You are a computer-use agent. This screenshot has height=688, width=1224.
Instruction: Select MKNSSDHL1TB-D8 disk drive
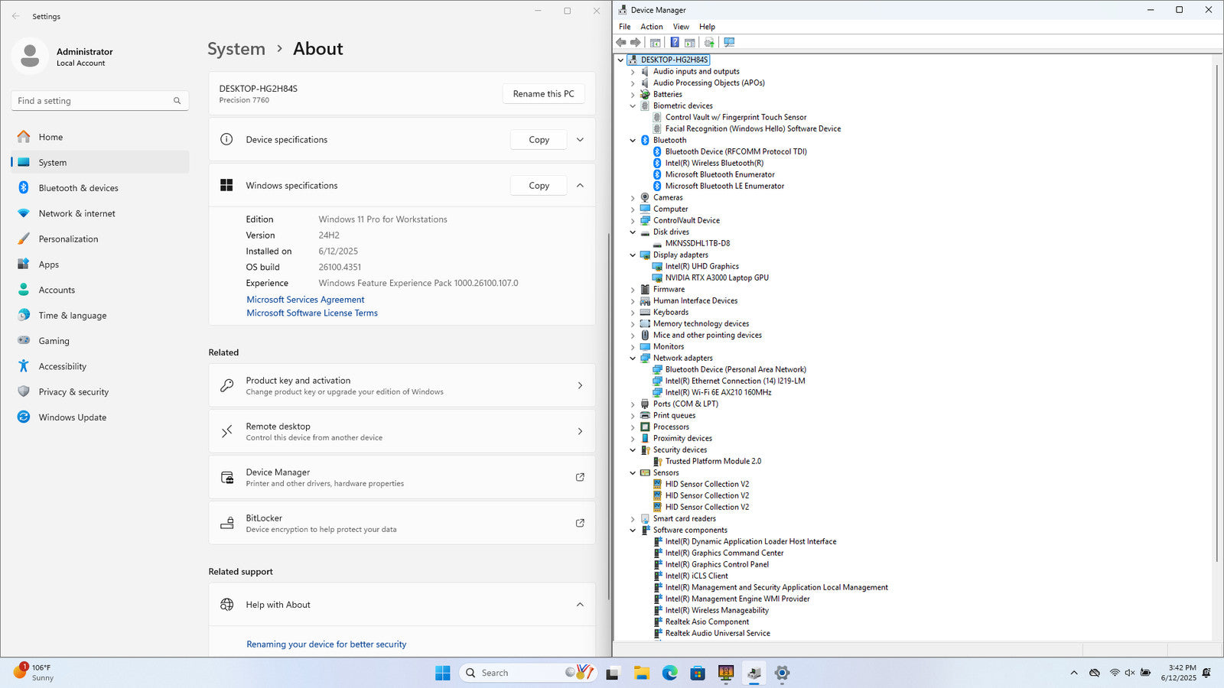697,244
